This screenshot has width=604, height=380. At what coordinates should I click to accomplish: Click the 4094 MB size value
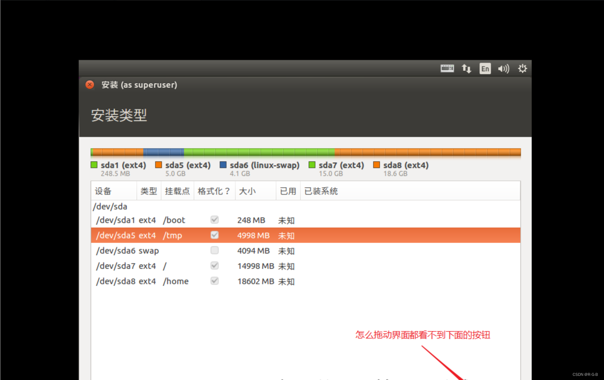(253, 251)
